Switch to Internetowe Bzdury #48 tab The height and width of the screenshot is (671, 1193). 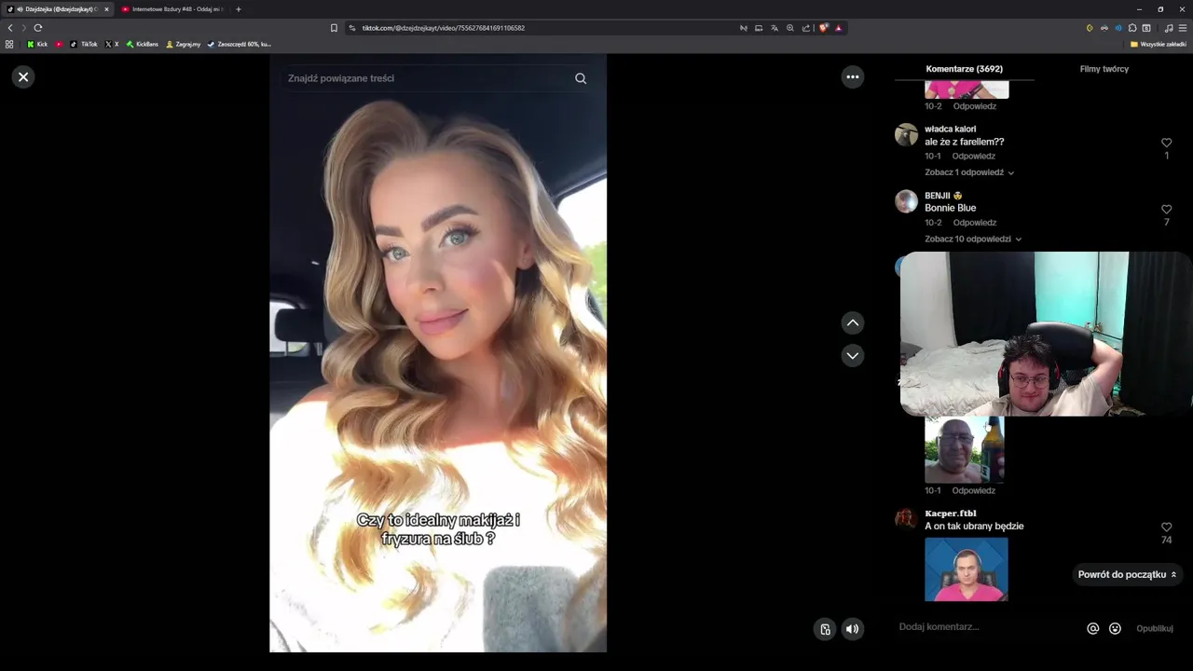click(172, 9)
